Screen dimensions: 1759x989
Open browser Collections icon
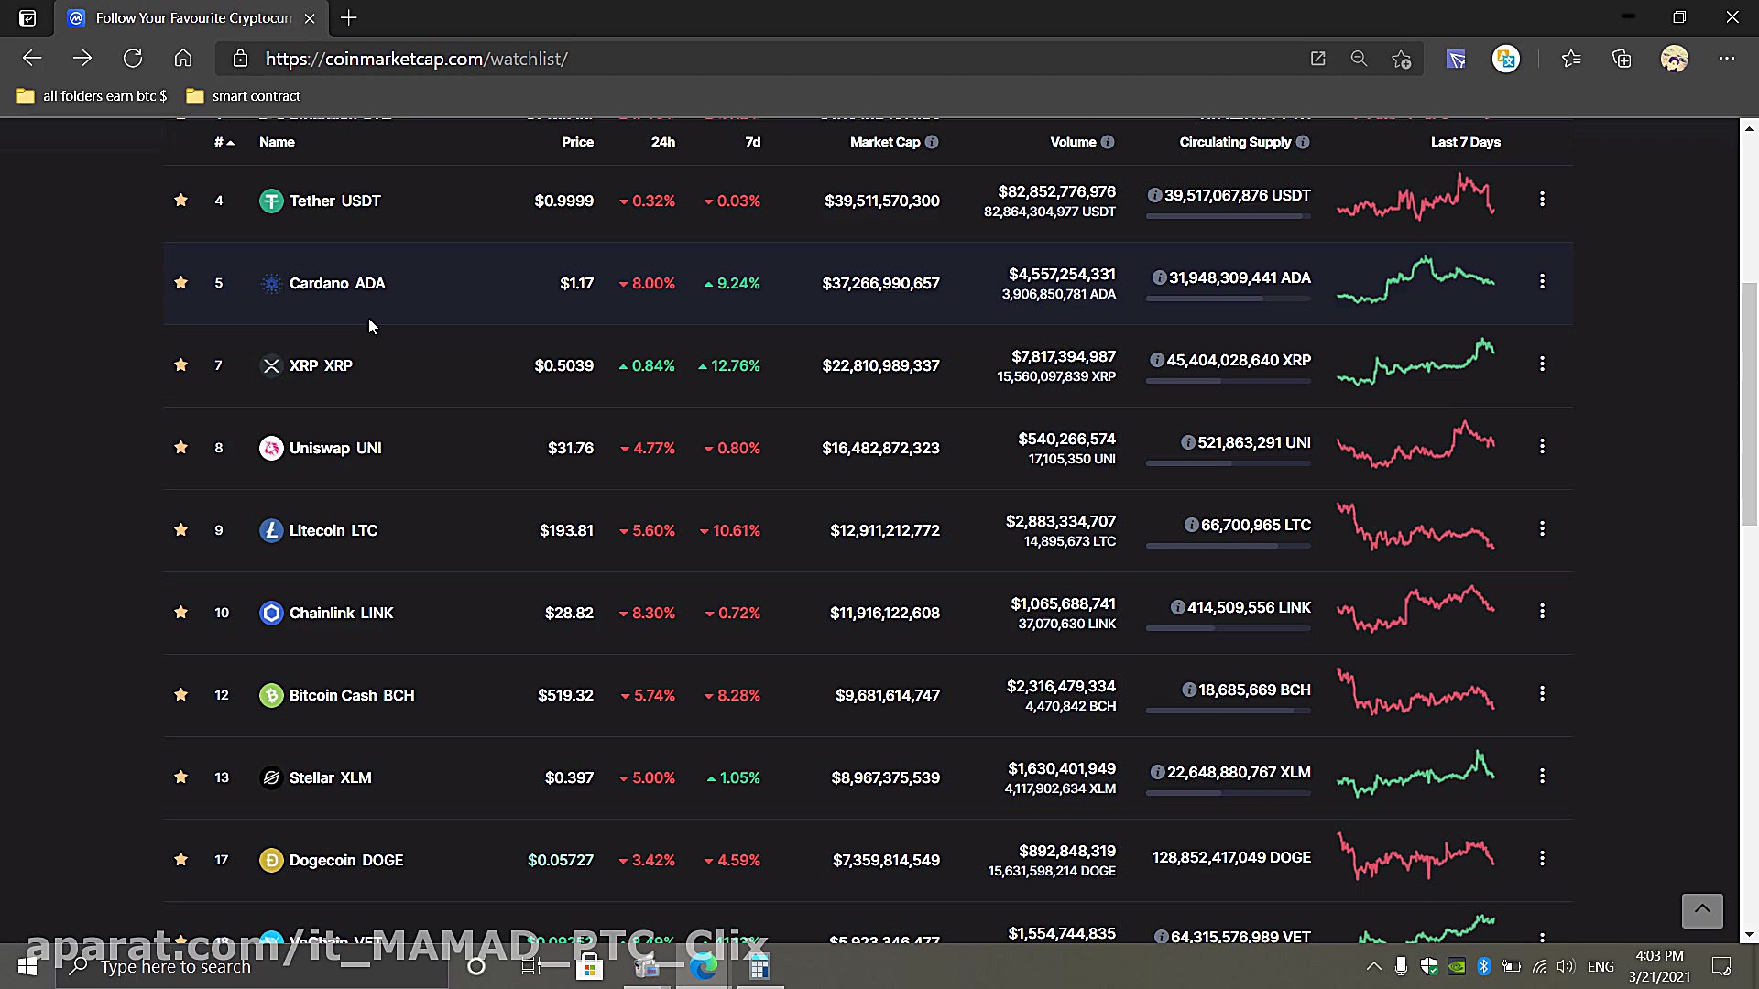1622,59
